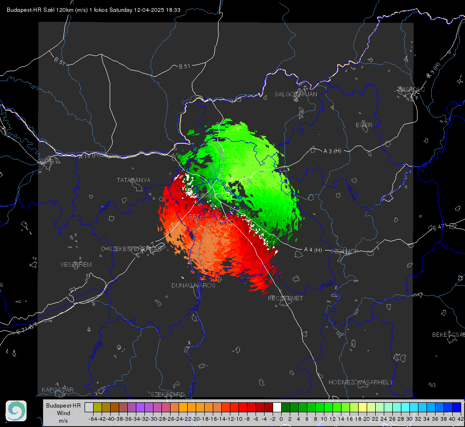
Task: Click the SZEKSZÁRD city label
Action: pyautogui.click(x=168, y=394)
